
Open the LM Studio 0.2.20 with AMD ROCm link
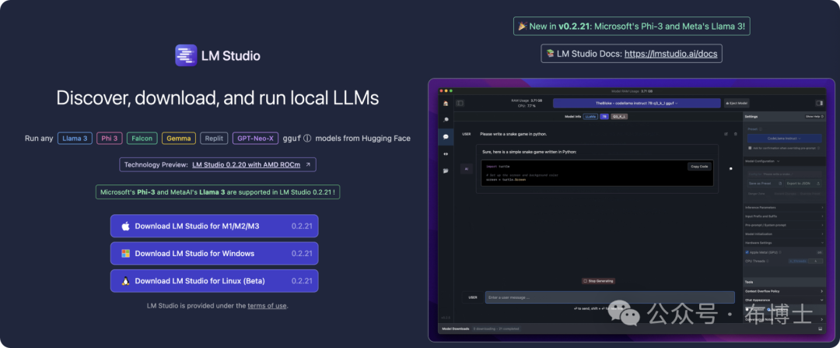pos(247,164)
